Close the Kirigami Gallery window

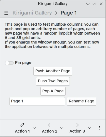coord(101,4)
